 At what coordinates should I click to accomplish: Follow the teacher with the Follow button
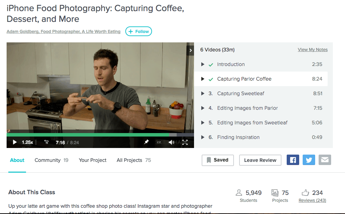[138, 31]
